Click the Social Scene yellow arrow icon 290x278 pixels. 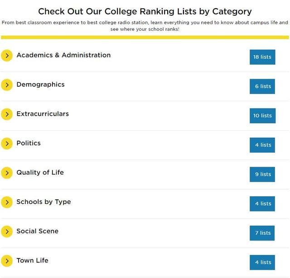(7, 231)
